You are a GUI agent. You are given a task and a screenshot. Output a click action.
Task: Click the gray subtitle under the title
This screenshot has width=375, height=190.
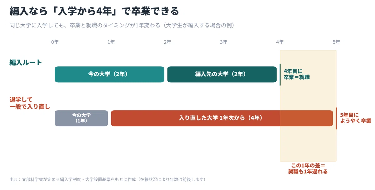coord(122,25)
